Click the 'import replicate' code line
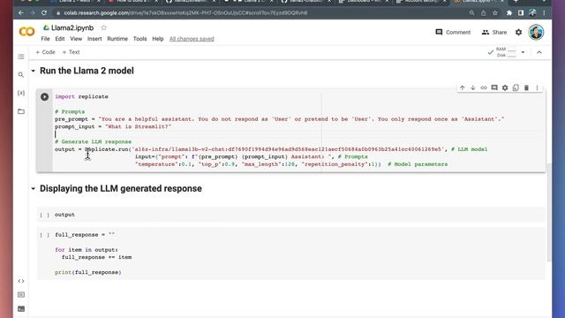This screenshot has height=318, width=565. 81,96
